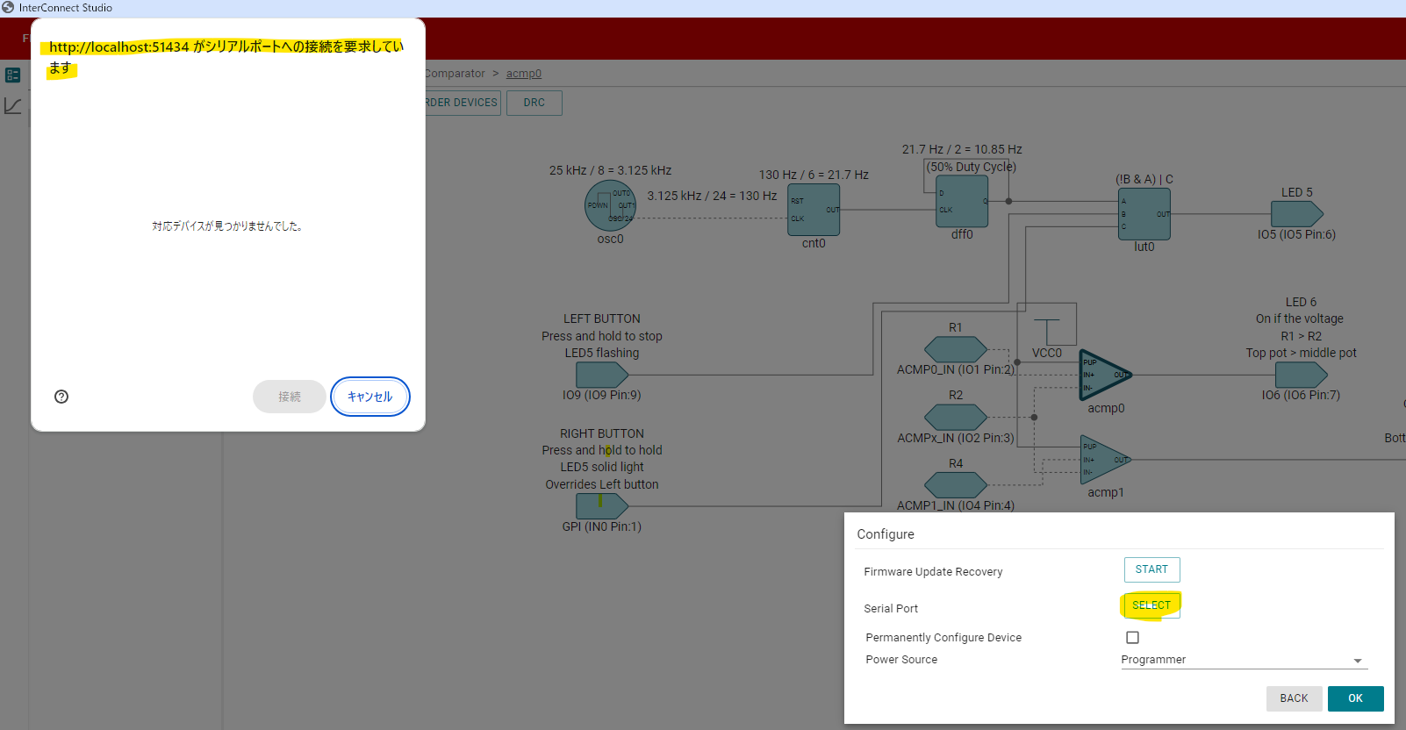Click the acmp0 breadcrumb link
The image size is (1406, 730).
pyautogui.click(x=524, y=74)
